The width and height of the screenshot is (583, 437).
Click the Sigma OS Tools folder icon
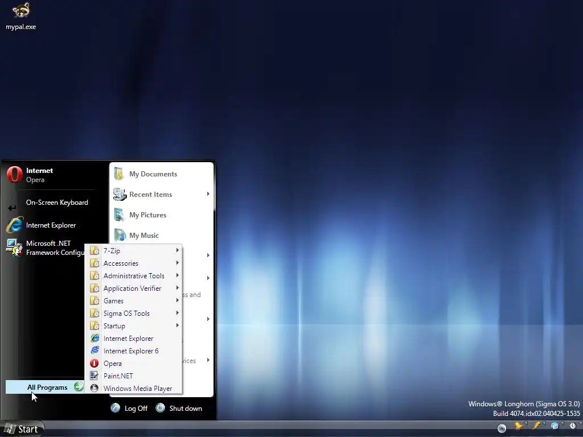pos(95,314)
